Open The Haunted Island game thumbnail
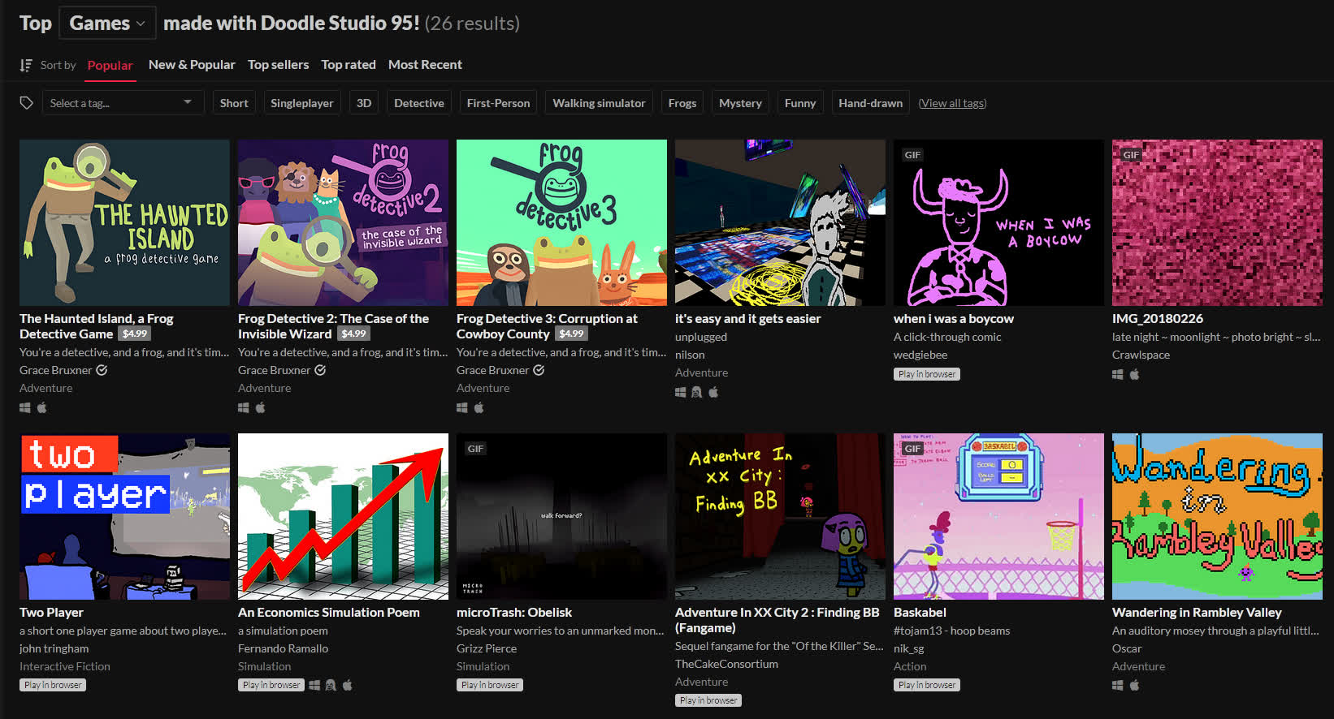The height and width of the screenshot is (719, 1334). point(124,222)
